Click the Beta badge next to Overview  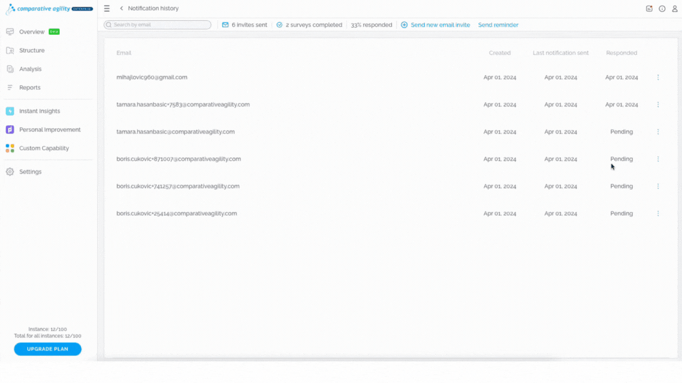click(x=54, y=32)
